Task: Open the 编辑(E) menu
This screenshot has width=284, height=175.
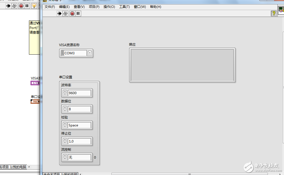Action: click(64, 7)
